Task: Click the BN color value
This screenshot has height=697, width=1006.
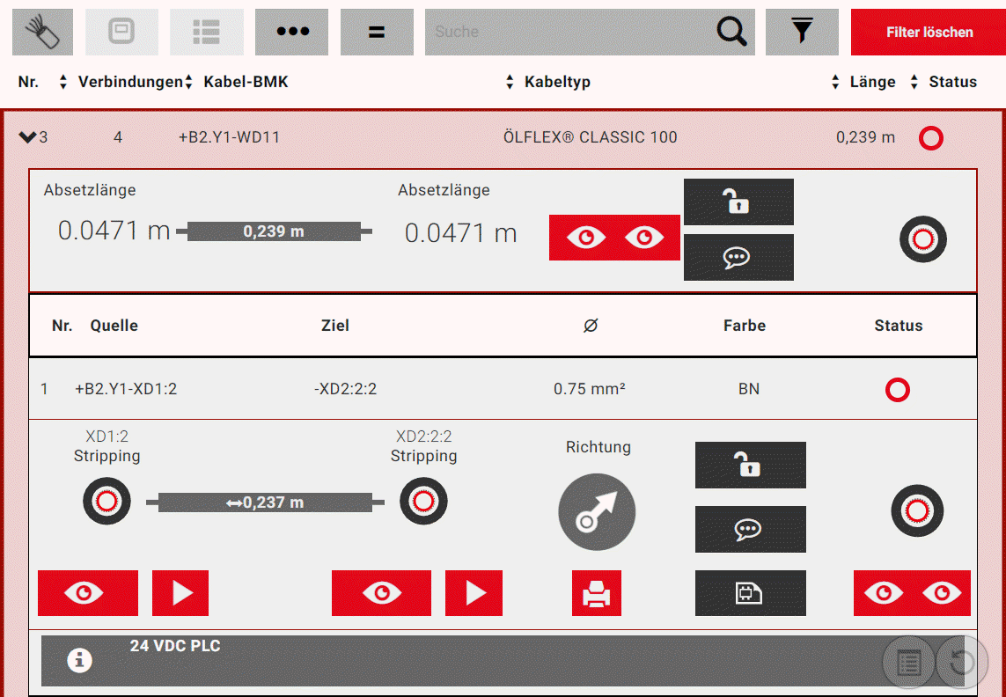Action: tap(749, 389)
